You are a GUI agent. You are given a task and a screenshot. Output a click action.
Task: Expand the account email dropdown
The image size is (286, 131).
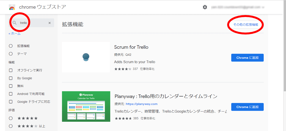coord(263,7)
